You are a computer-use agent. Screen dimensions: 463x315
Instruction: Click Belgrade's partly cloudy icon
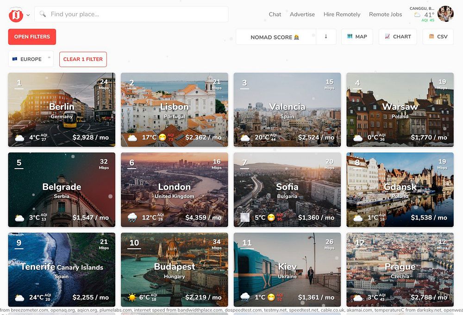click(x=19, y=218)
